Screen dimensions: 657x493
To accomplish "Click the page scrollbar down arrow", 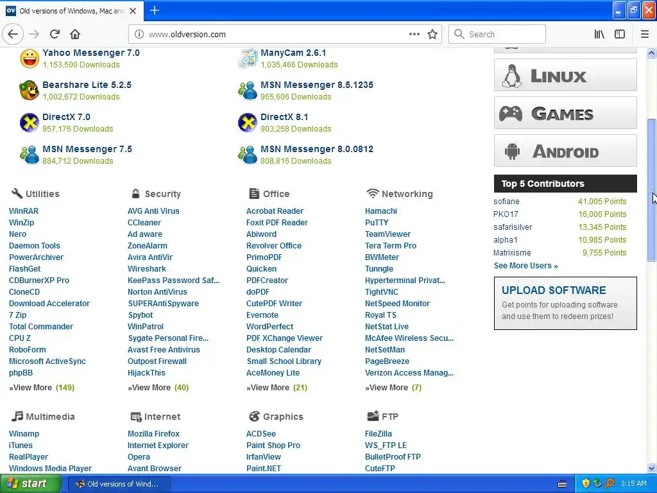I will (652, 468).
